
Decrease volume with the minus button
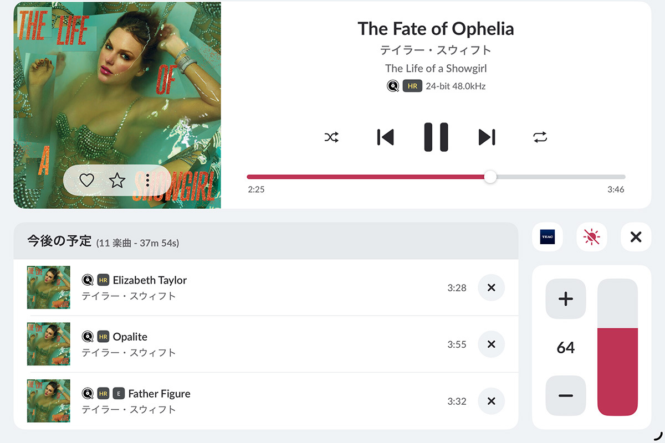click(565, 396)
